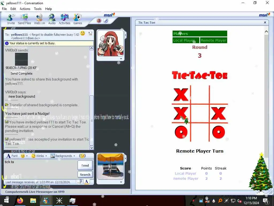
Task: Click the scroll up arrow in chat history
Action: tap(92, 48)
